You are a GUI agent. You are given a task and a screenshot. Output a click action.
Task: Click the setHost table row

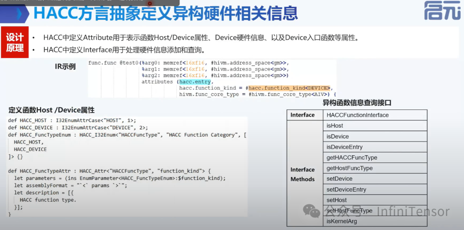[375, 200]
